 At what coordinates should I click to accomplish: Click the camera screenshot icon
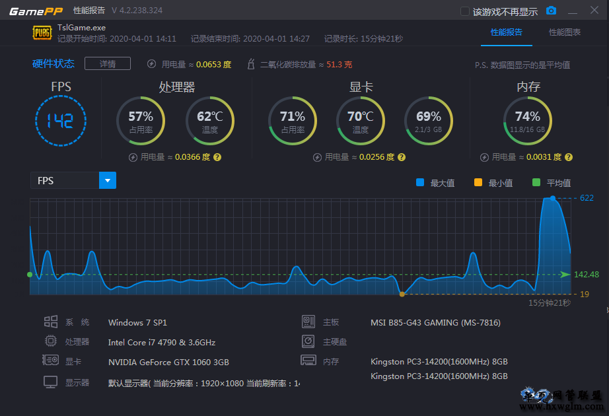[551, 11]
